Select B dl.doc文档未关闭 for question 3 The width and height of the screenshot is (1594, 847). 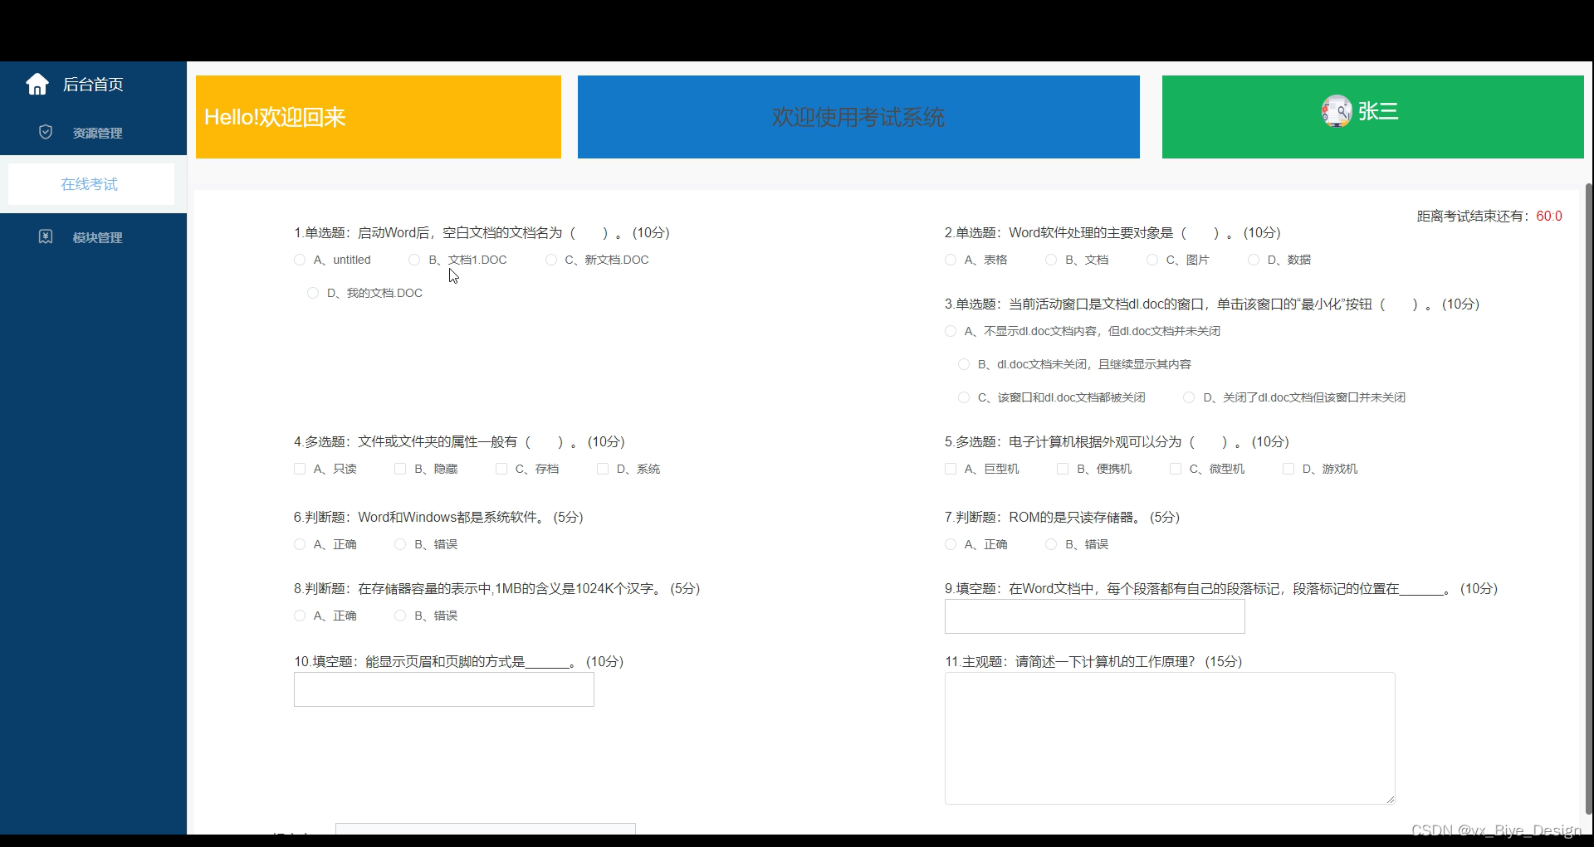click(964, 364)
